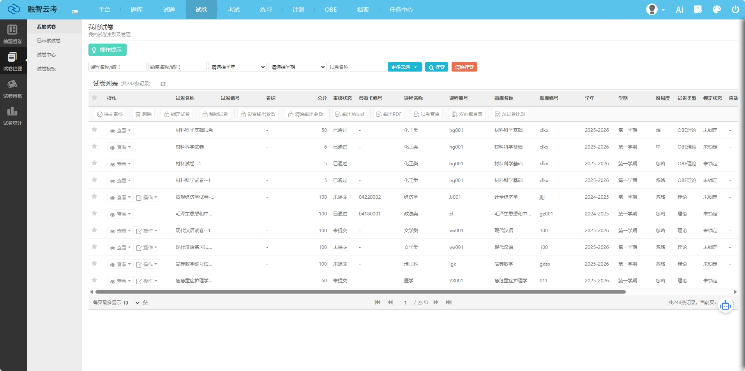Collapse the sidebar with the hamburger icon

[x=75, y=12]
